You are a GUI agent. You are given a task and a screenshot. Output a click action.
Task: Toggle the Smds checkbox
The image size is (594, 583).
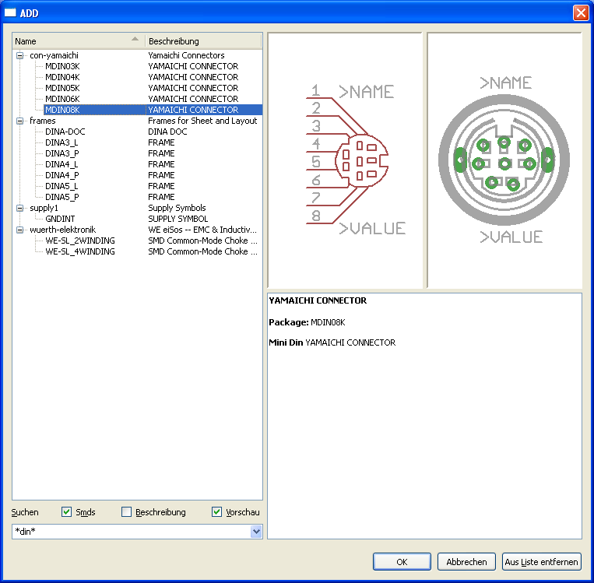66,512
